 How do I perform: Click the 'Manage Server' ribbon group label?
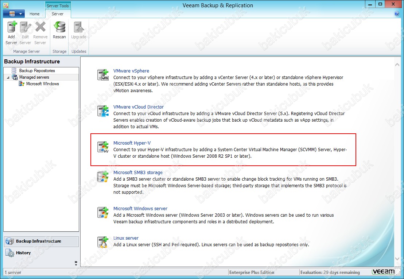27,51
